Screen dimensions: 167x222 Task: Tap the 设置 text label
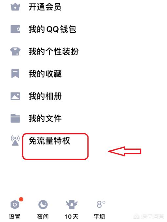click(15, 217)
